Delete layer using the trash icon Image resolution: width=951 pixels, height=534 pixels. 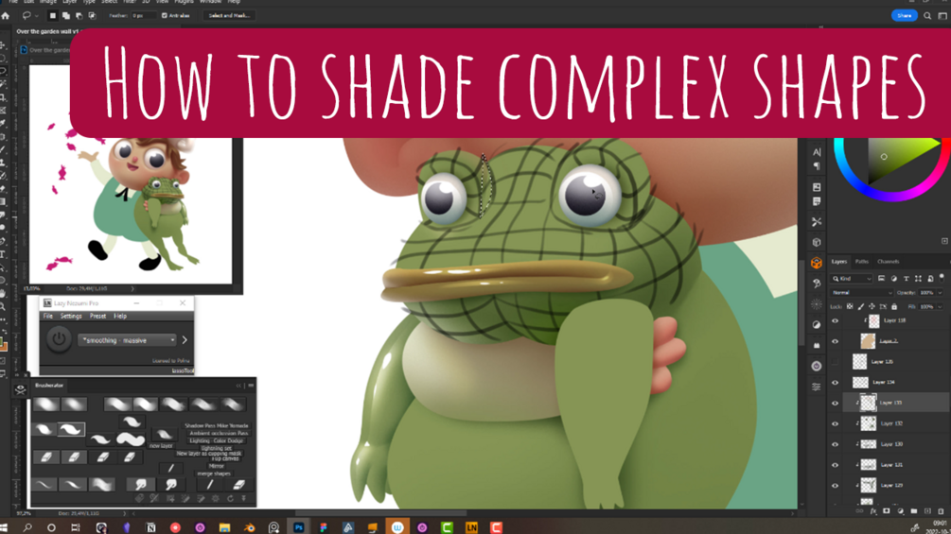coord(941,511)
